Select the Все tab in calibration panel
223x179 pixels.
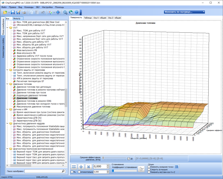pyautogui.click(x=9, y=18)
